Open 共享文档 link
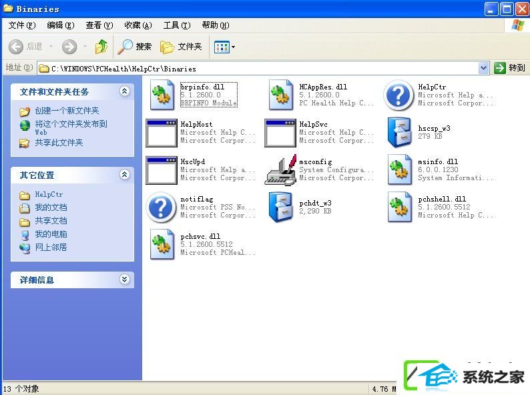This screenshot has width=530, height=395. (x=51, y=221)
